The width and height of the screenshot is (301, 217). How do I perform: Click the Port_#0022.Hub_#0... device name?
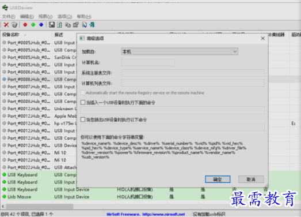coord(29,167)
